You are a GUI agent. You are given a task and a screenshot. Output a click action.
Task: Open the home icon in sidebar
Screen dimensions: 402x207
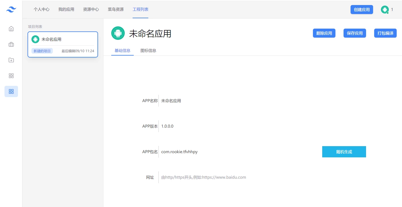click(x=11, y=29)
